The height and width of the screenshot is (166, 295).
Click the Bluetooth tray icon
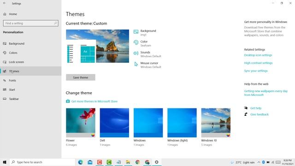264,162
